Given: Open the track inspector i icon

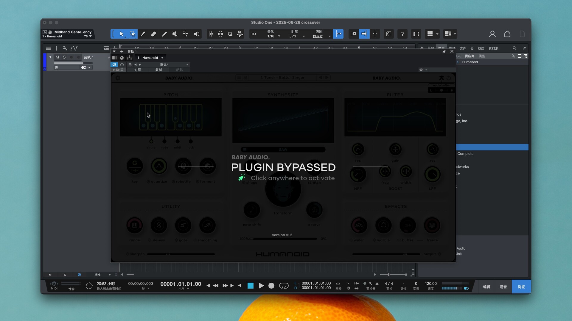Looking at the screenshot, I should coord(57,48).
